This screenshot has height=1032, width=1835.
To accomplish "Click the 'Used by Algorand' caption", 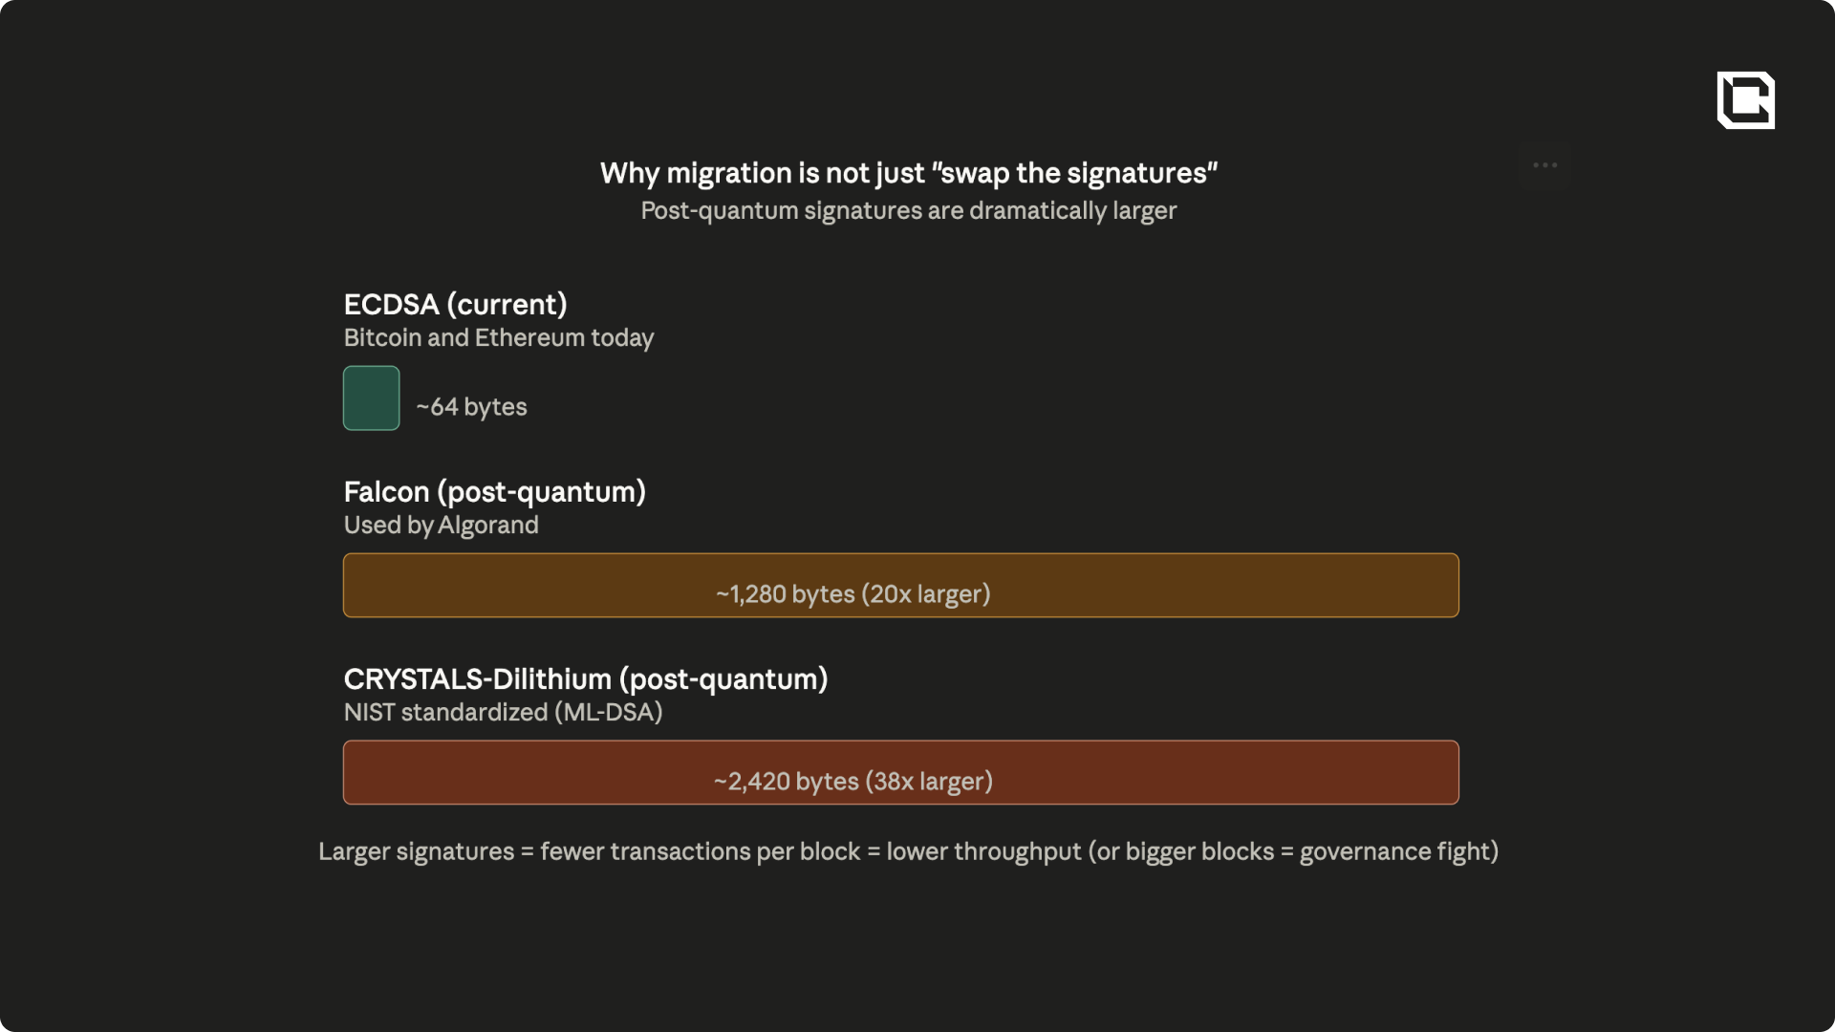I will click(x=441, y=526).
